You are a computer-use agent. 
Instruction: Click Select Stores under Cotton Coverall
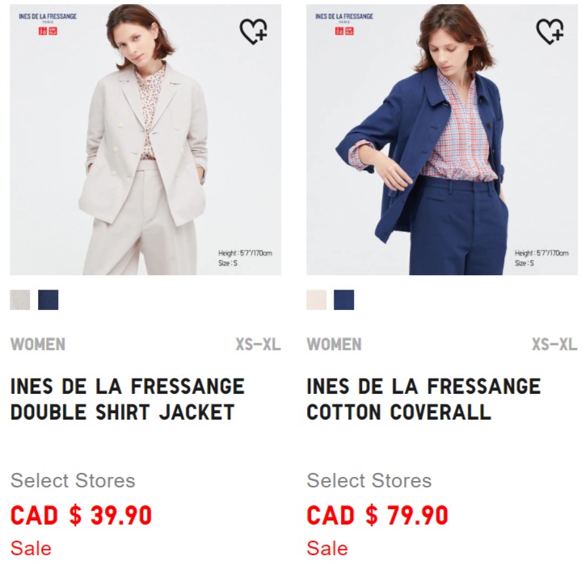[x=369, y=481]
